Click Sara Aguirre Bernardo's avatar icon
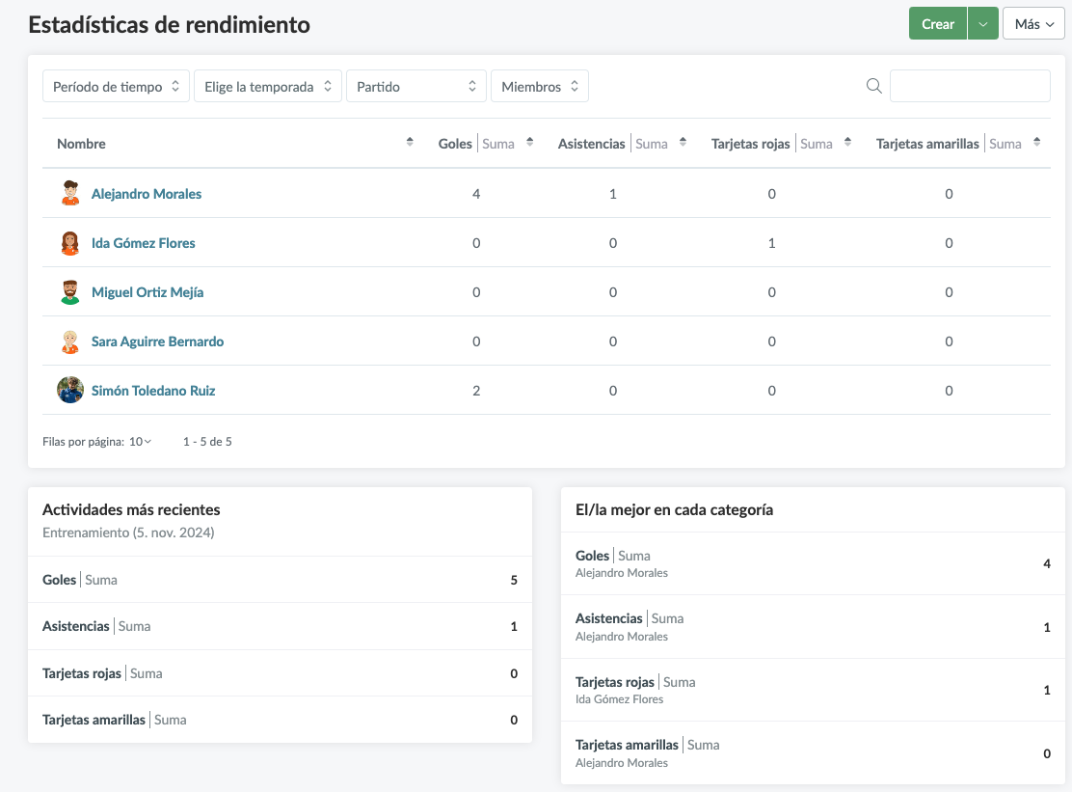Viewport: 1072px width, 792px height. 70,341
